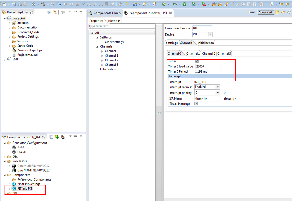Image resolution: width=292 pixels, height=201 pixels.
Task: Select the Pins1:PinSettings component
Action: (29, 184)
